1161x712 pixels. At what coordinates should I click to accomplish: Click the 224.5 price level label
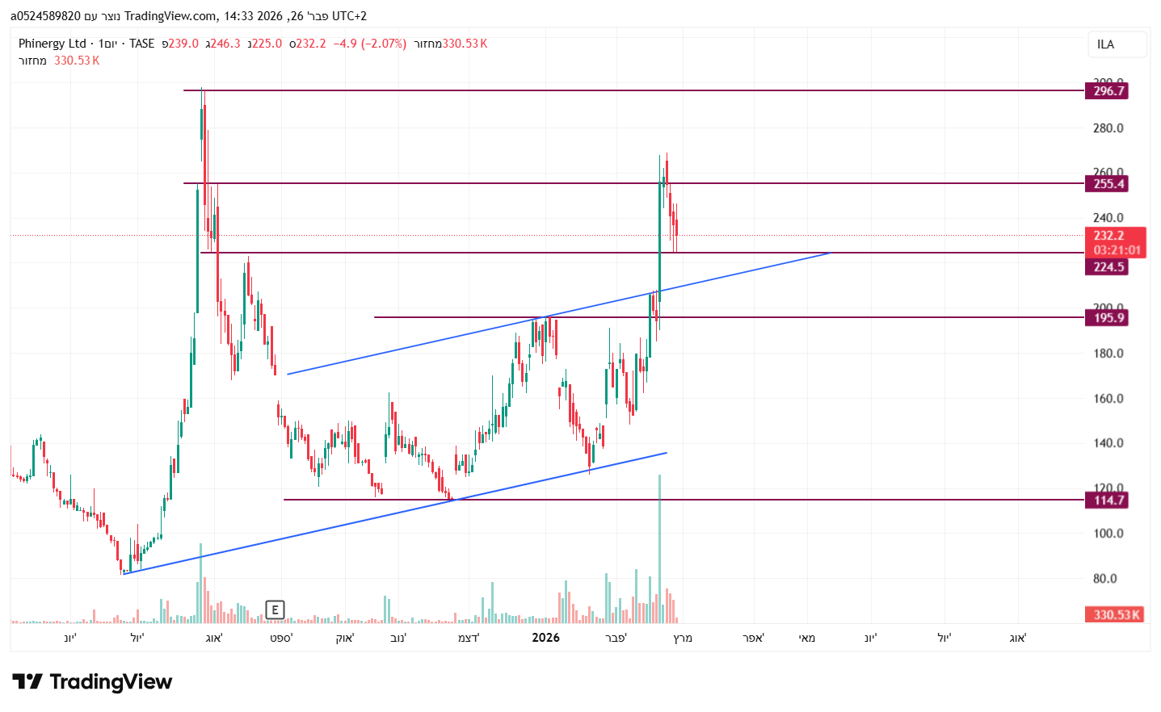tap(1108, 267)
